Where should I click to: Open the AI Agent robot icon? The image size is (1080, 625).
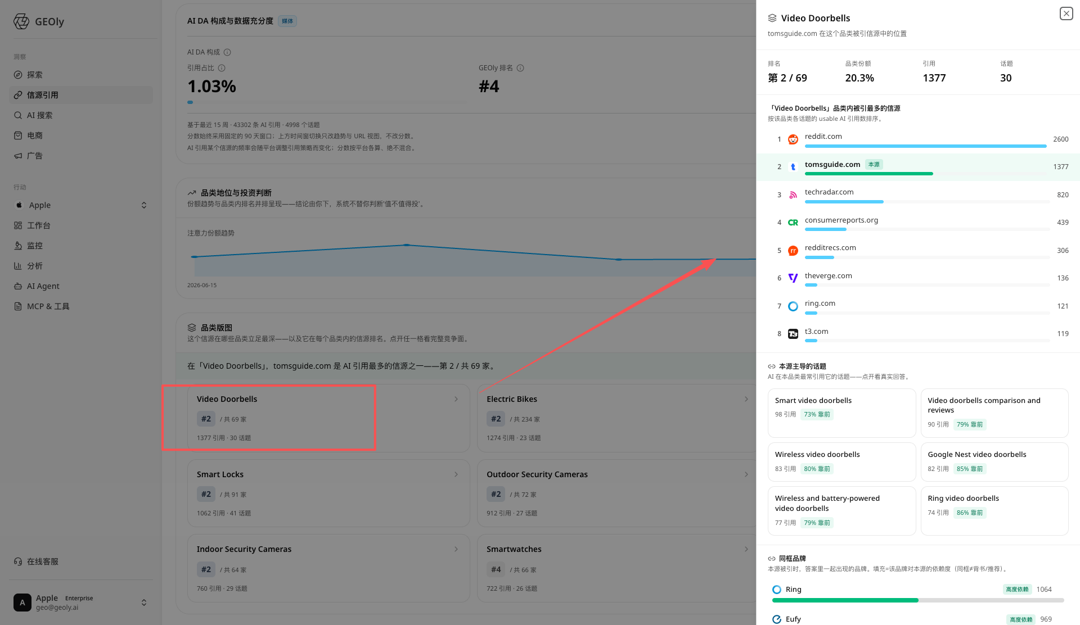(18, 286)
